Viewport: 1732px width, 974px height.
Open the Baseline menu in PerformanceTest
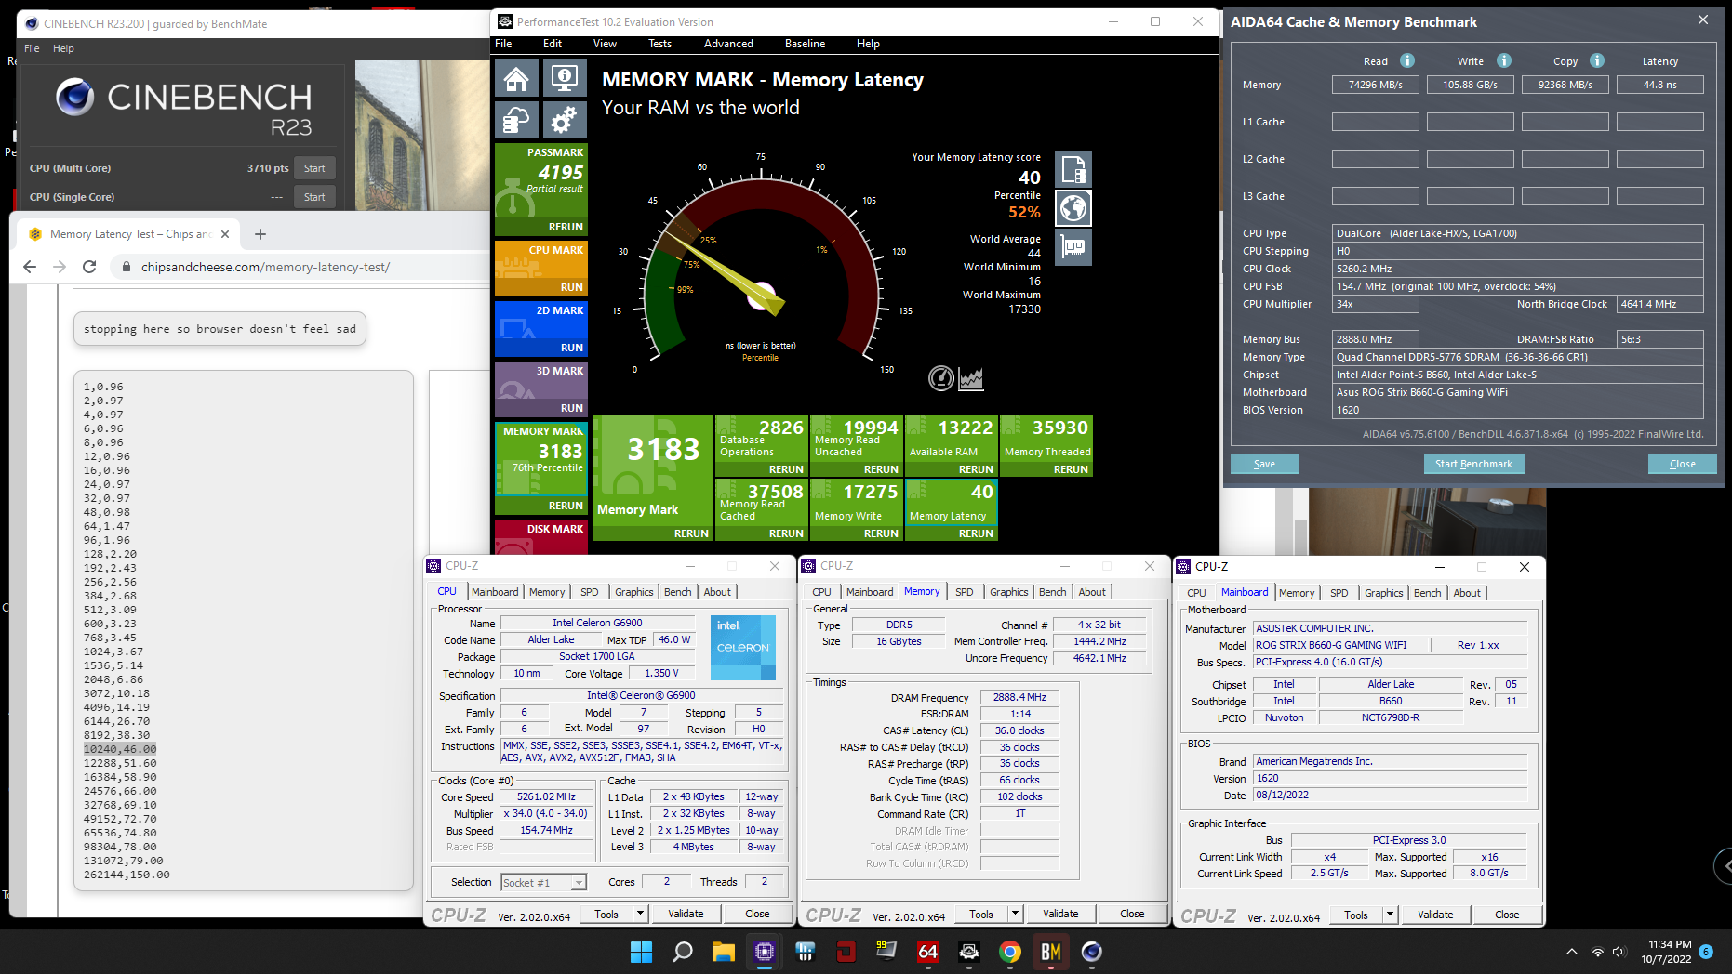pyautogui.click(x=805, y=44)
